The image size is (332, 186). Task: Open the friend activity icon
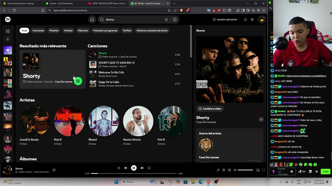click(x=252, y=20)
